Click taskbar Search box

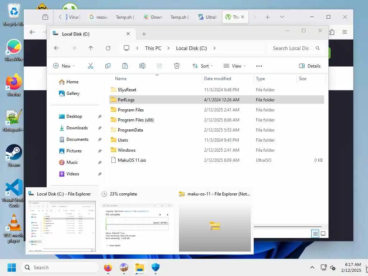pos(60,267)
